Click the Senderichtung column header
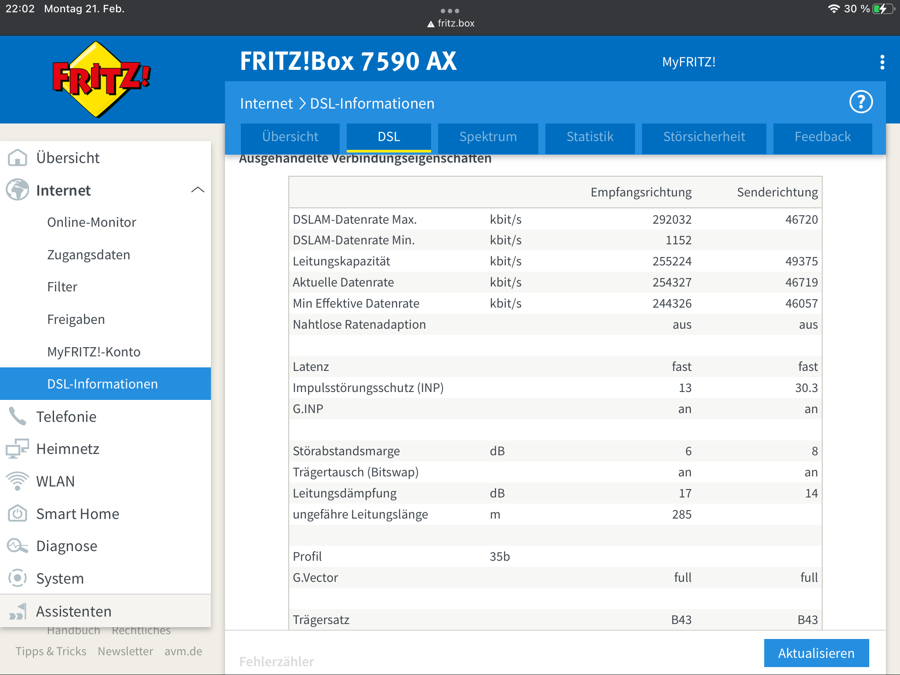Screen dimensions: 900x675 click(777, 192)
